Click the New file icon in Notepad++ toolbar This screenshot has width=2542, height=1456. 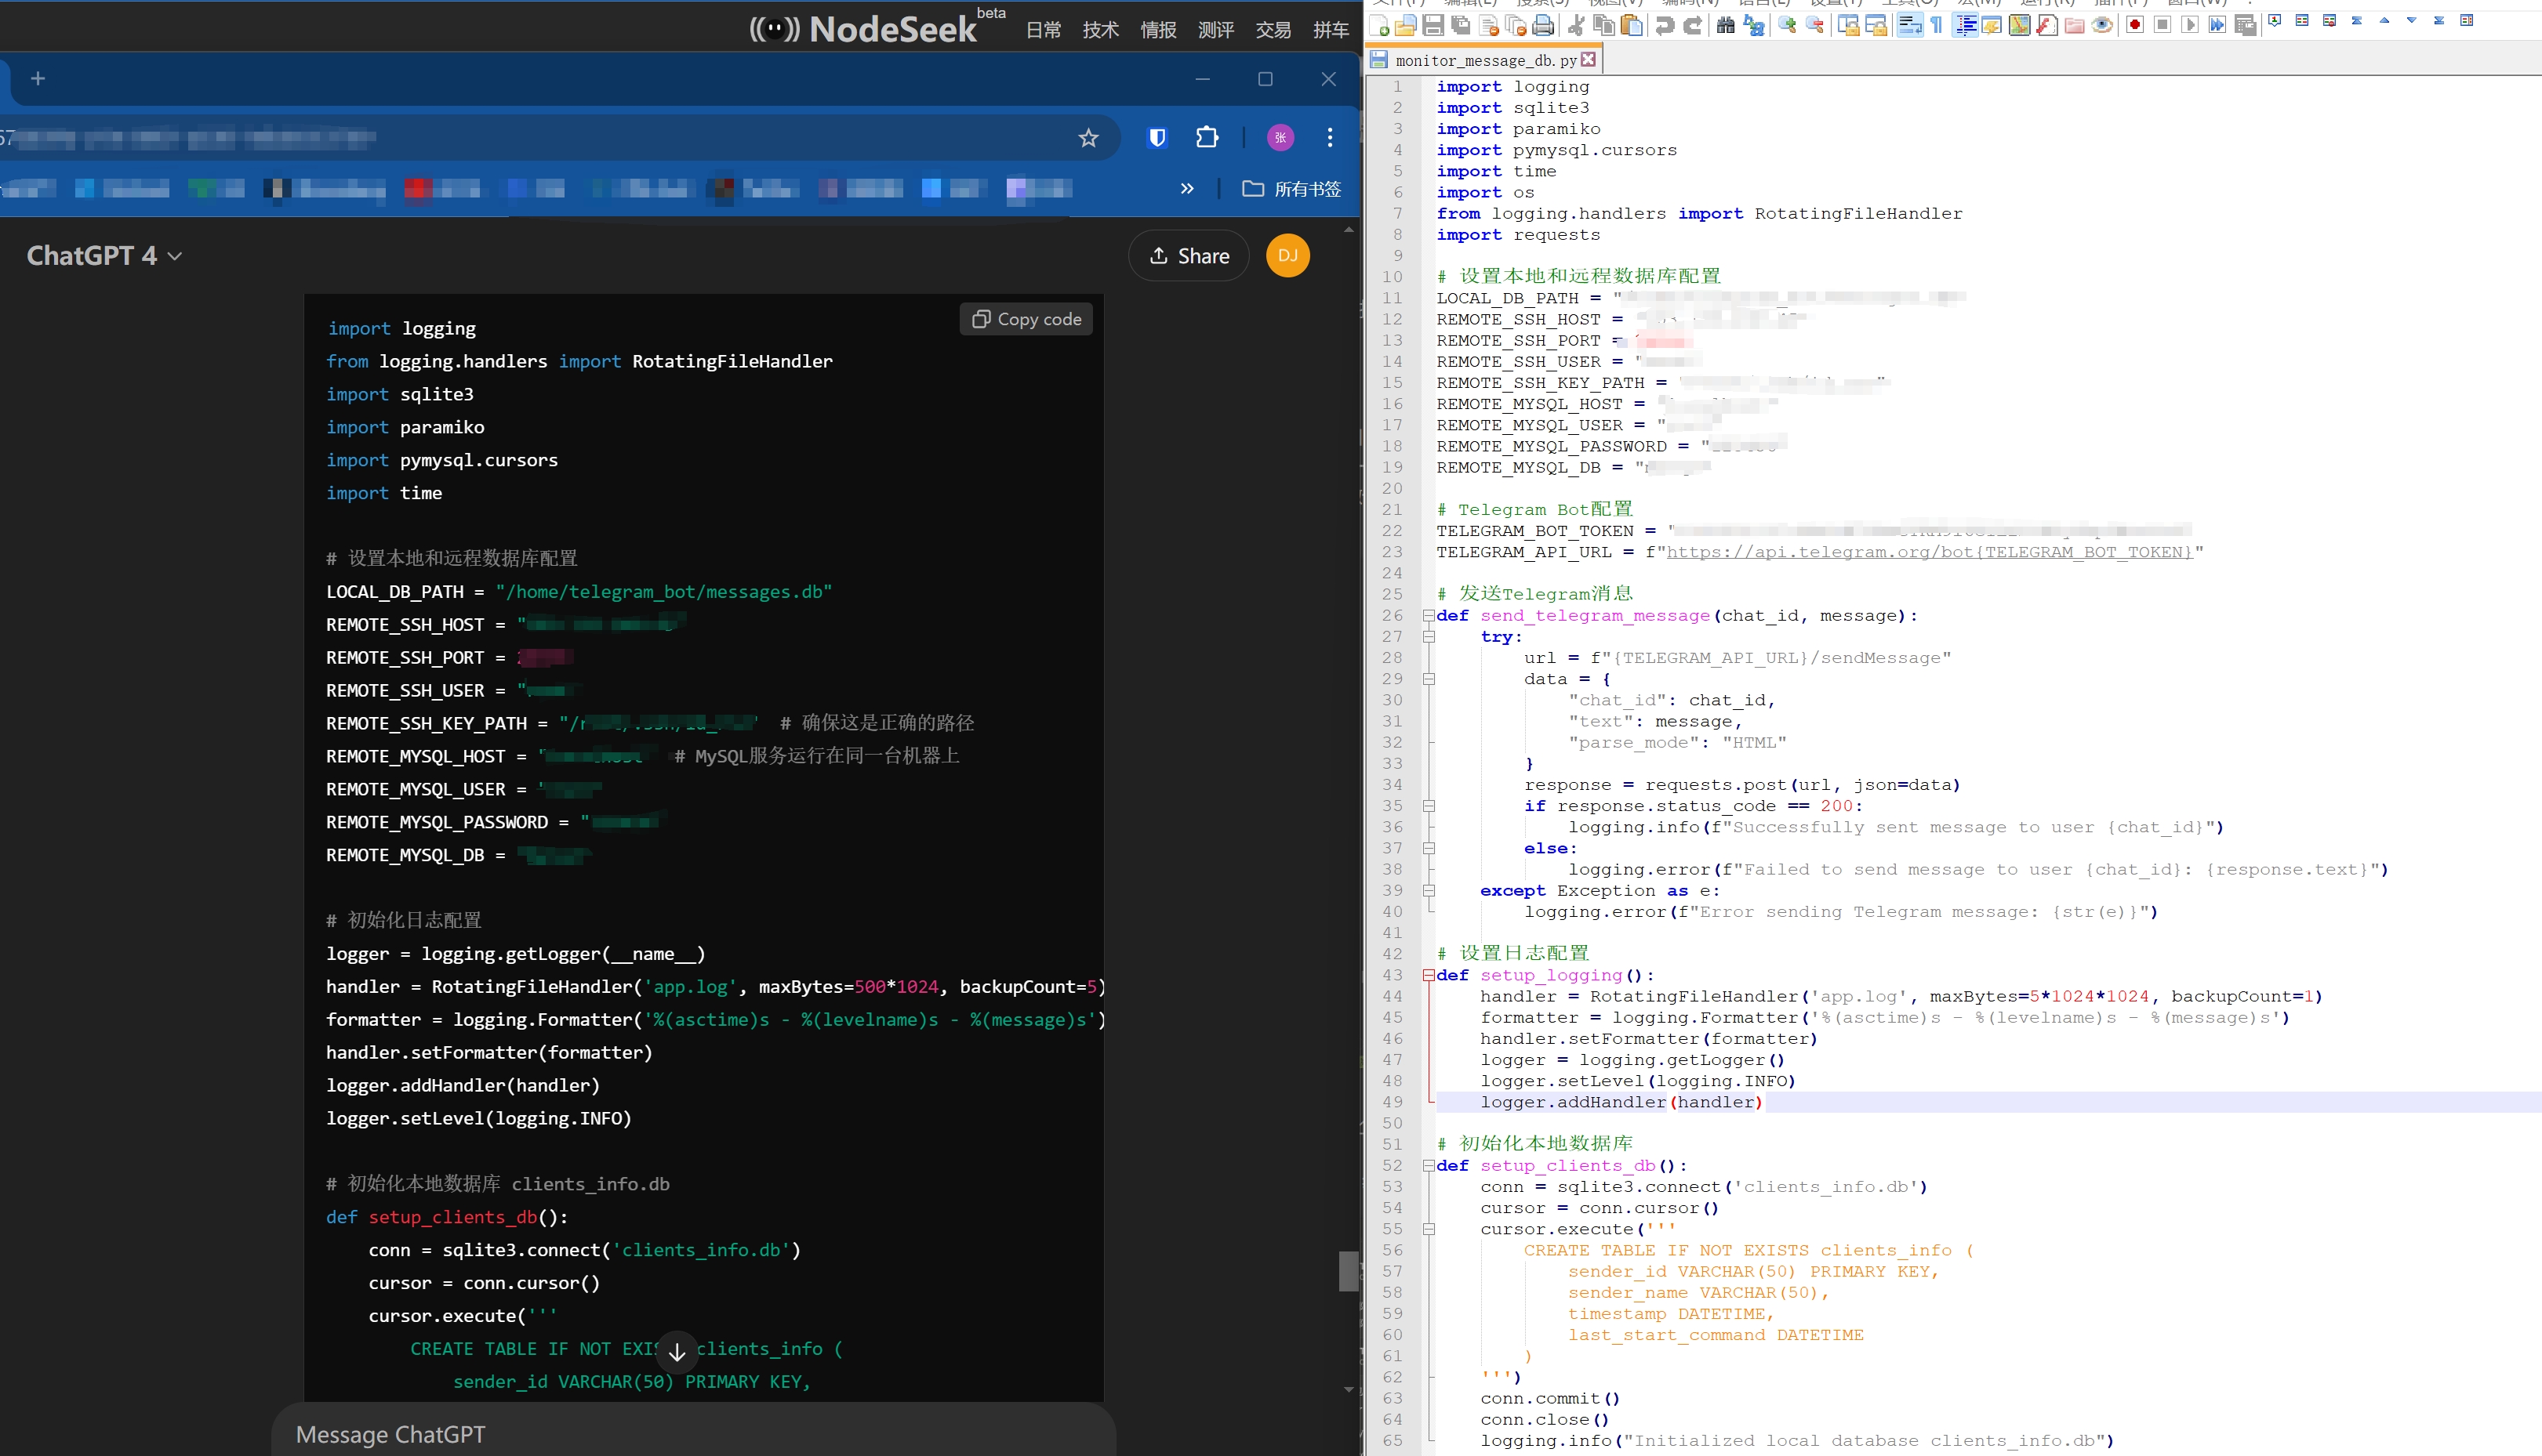coord(1378,25)
